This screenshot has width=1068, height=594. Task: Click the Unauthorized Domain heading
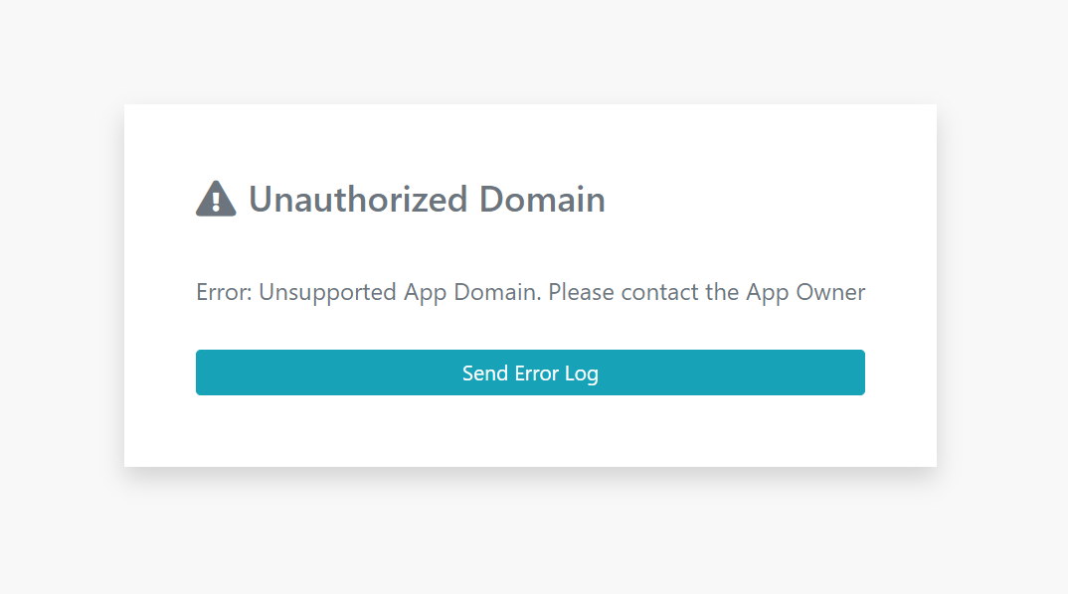click(426, 199)
